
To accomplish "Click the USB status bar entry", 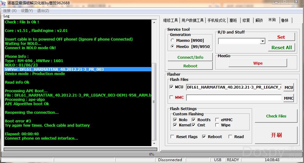I will point(217,160).
